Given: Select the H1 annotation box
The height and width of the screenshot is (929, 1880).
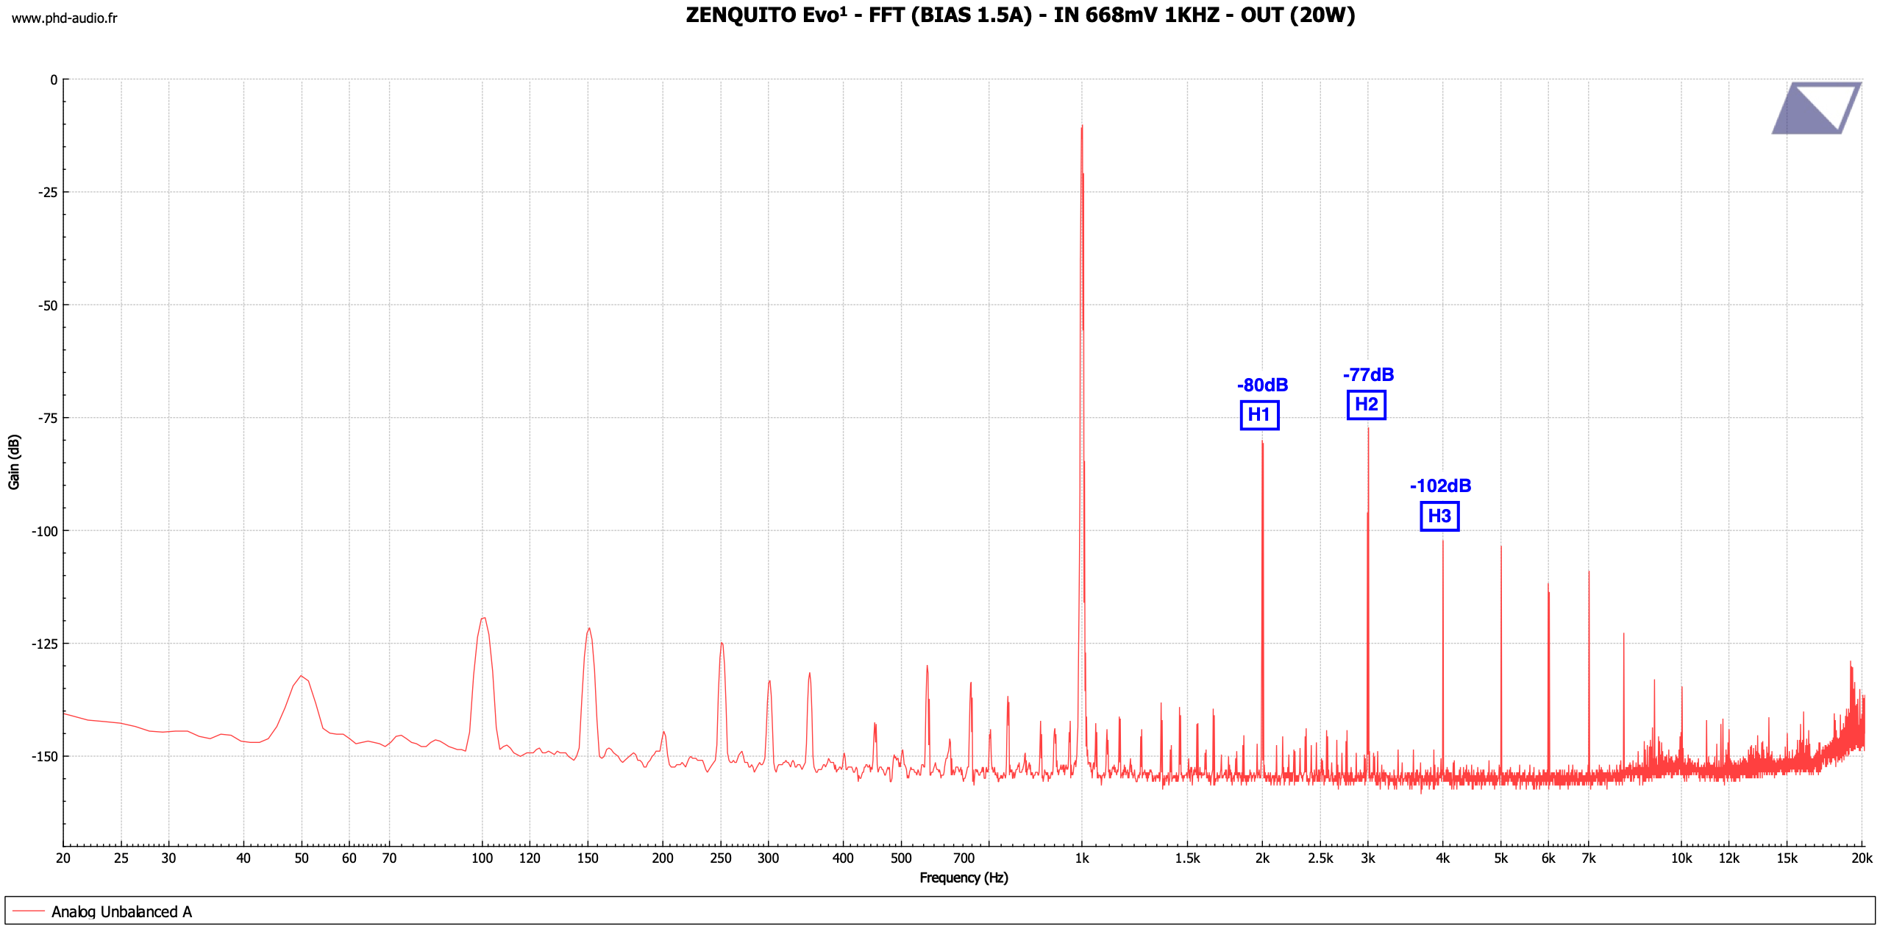Looking at the screenshot, I should [1259, 416].
